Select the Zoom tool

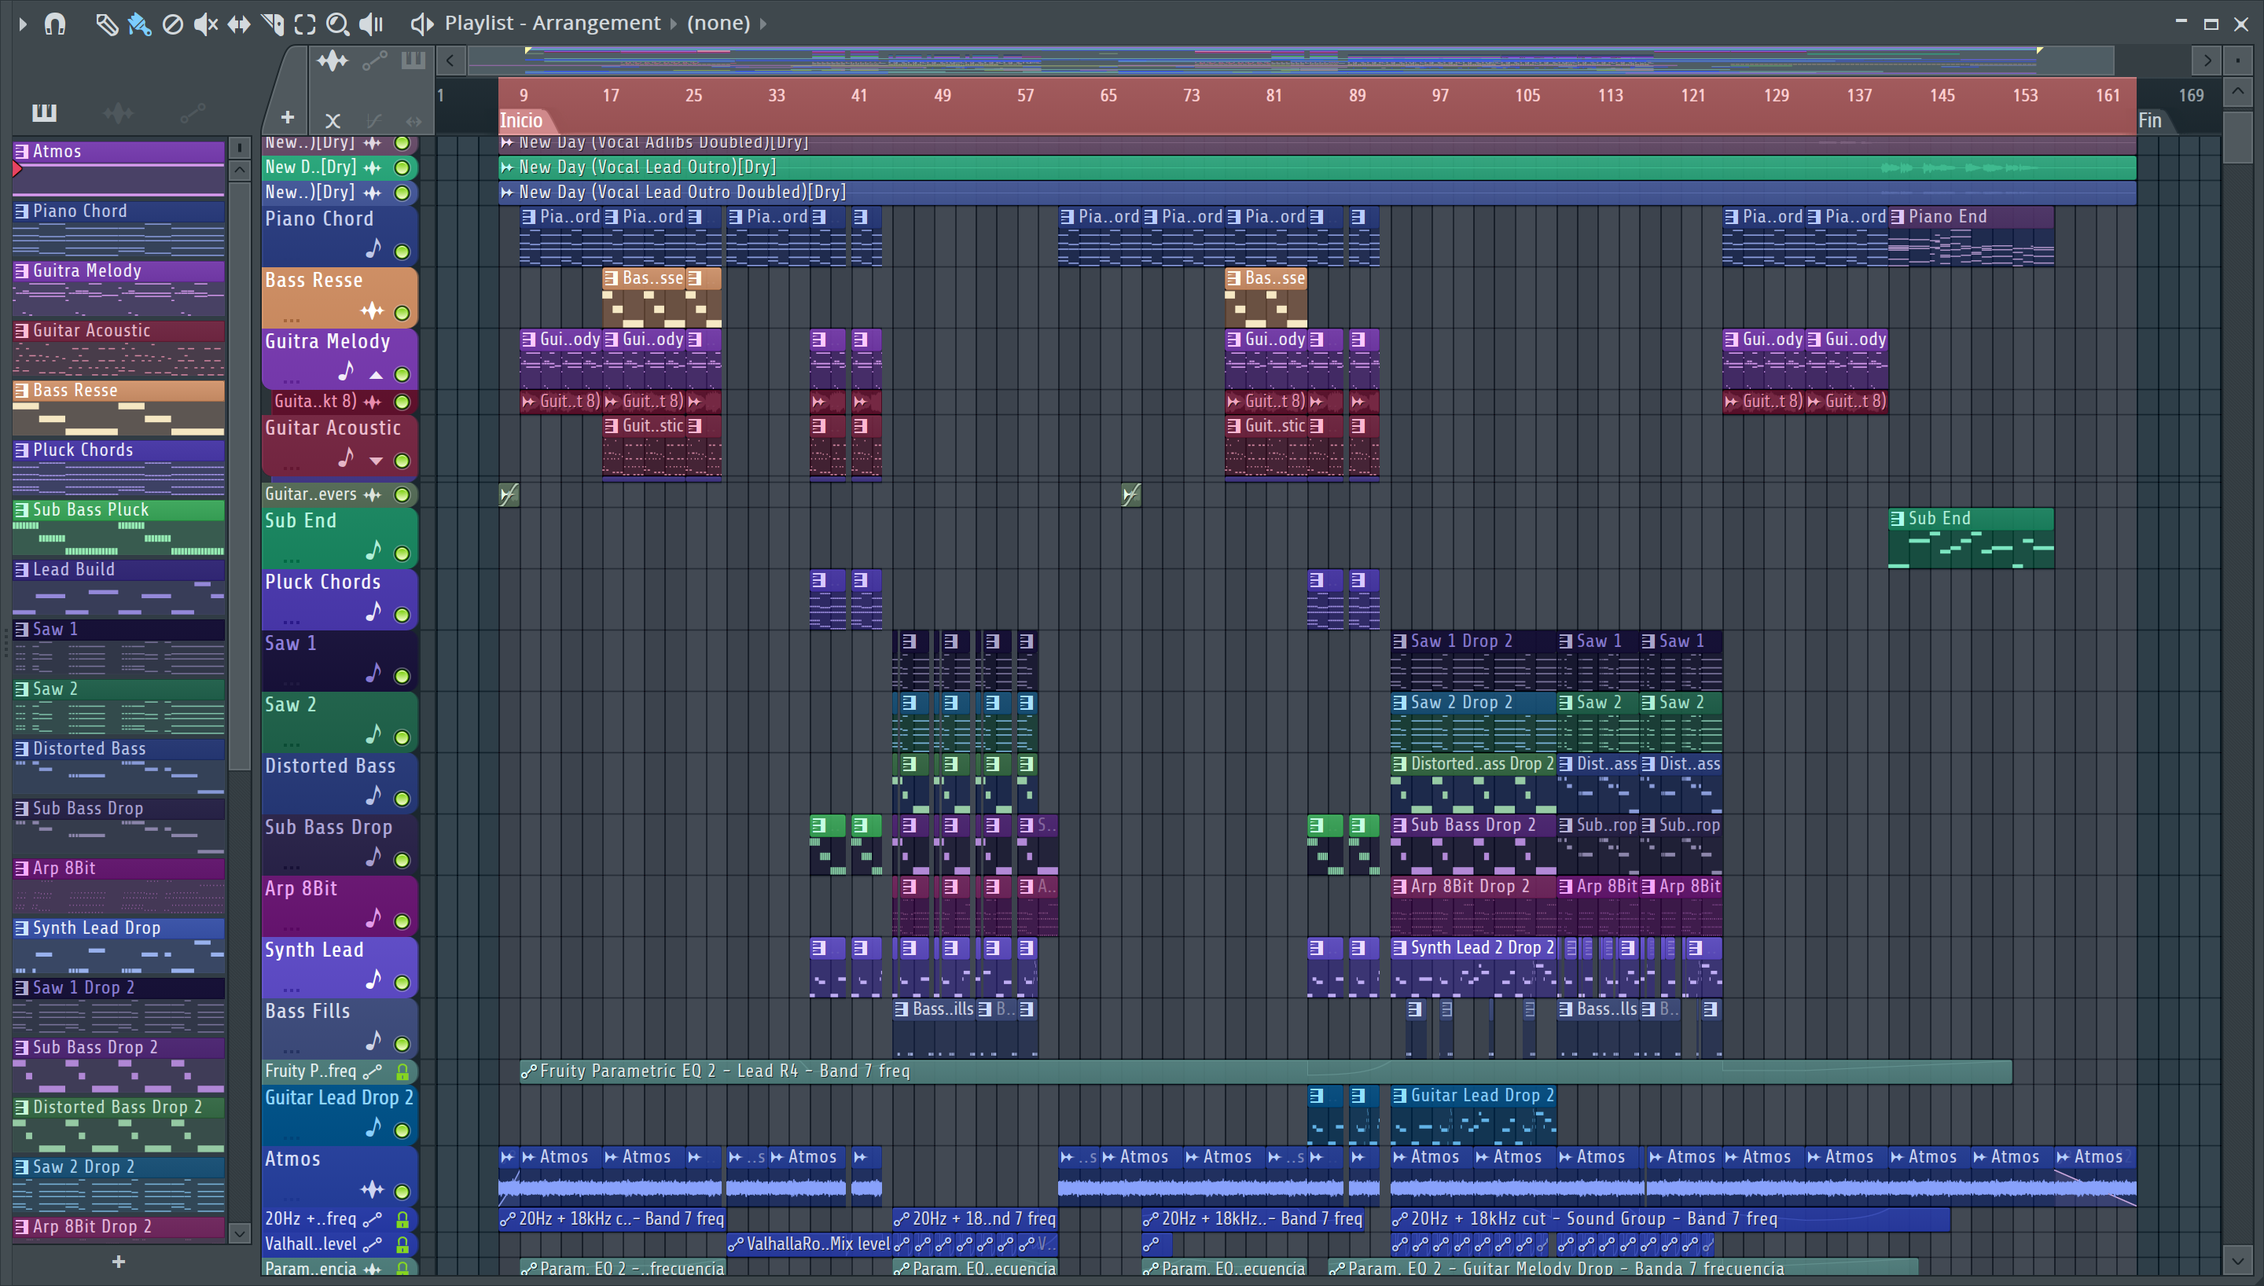click(337, 24)
